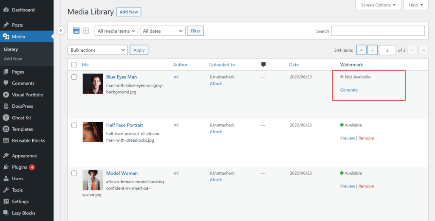Click the media Search input field
The image size is (435, 221).
(378, 31)
